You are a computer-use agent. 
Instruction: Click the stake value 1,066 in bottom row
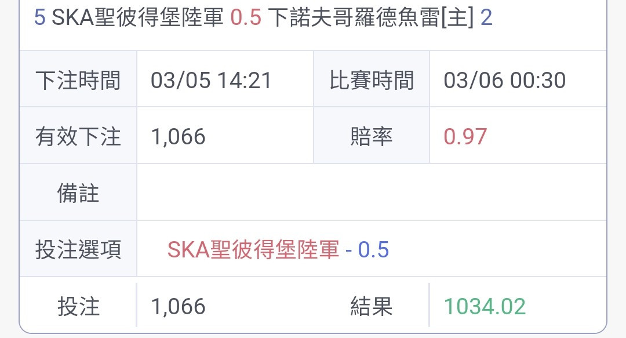point(178,307)
